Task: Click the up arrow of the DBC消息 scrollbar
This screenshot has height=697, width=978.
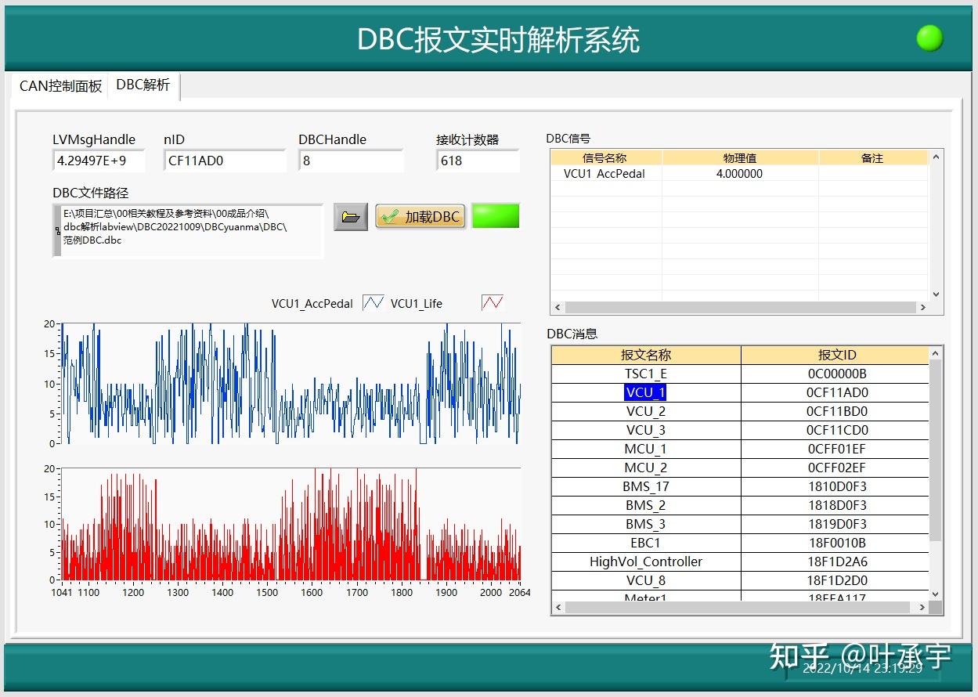Action: [935, 353]
